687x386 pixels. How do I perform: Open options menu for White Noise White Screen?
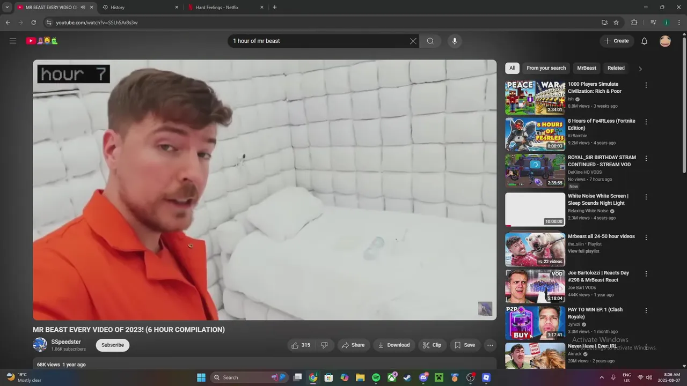coord(646,197)
